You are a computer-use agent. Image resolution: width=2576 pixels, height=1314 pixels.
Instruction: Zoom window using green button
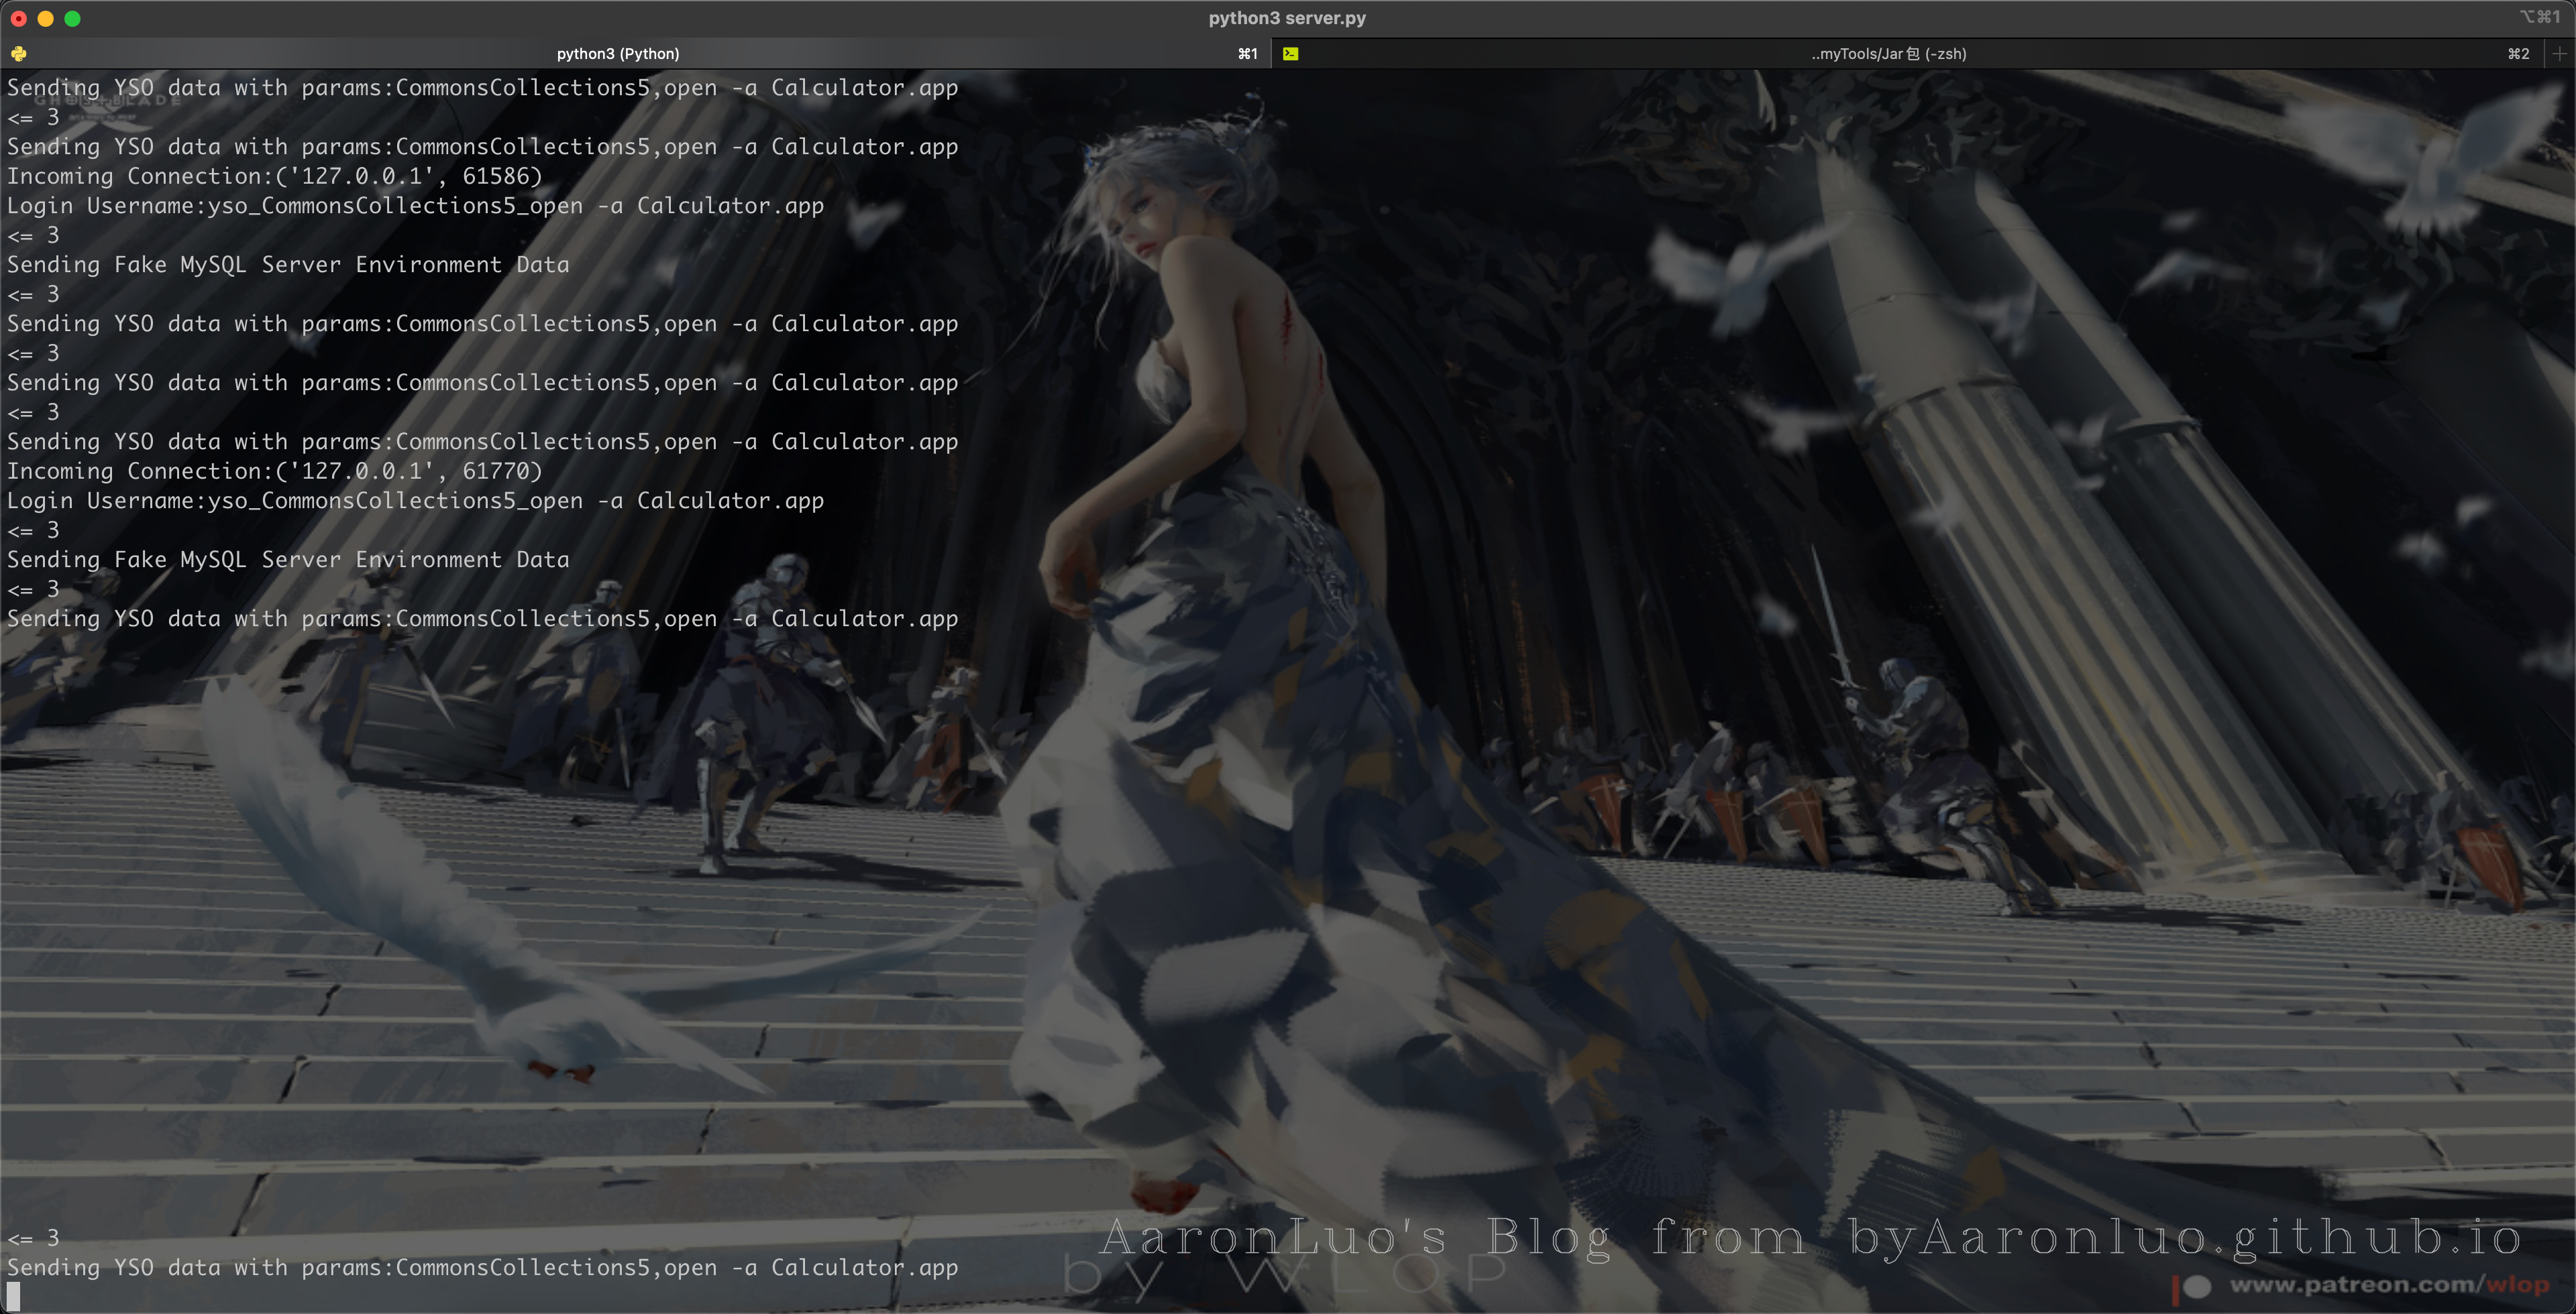[x=72, y=18]
